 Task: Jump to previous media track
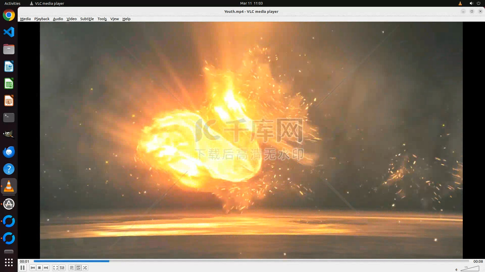click(x=33, y=268)
